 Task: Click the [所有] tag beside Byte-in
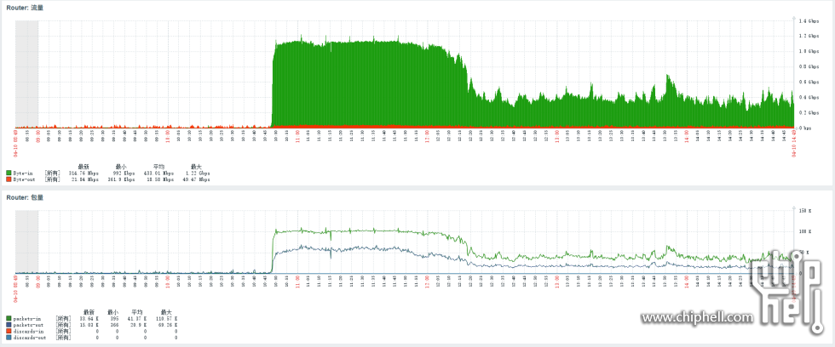click(52, 173)
